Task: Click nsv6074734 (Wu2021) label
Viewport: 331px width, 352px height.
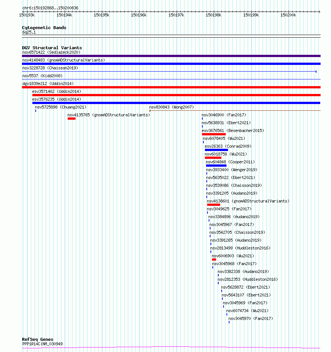Action: coord(247,312)
